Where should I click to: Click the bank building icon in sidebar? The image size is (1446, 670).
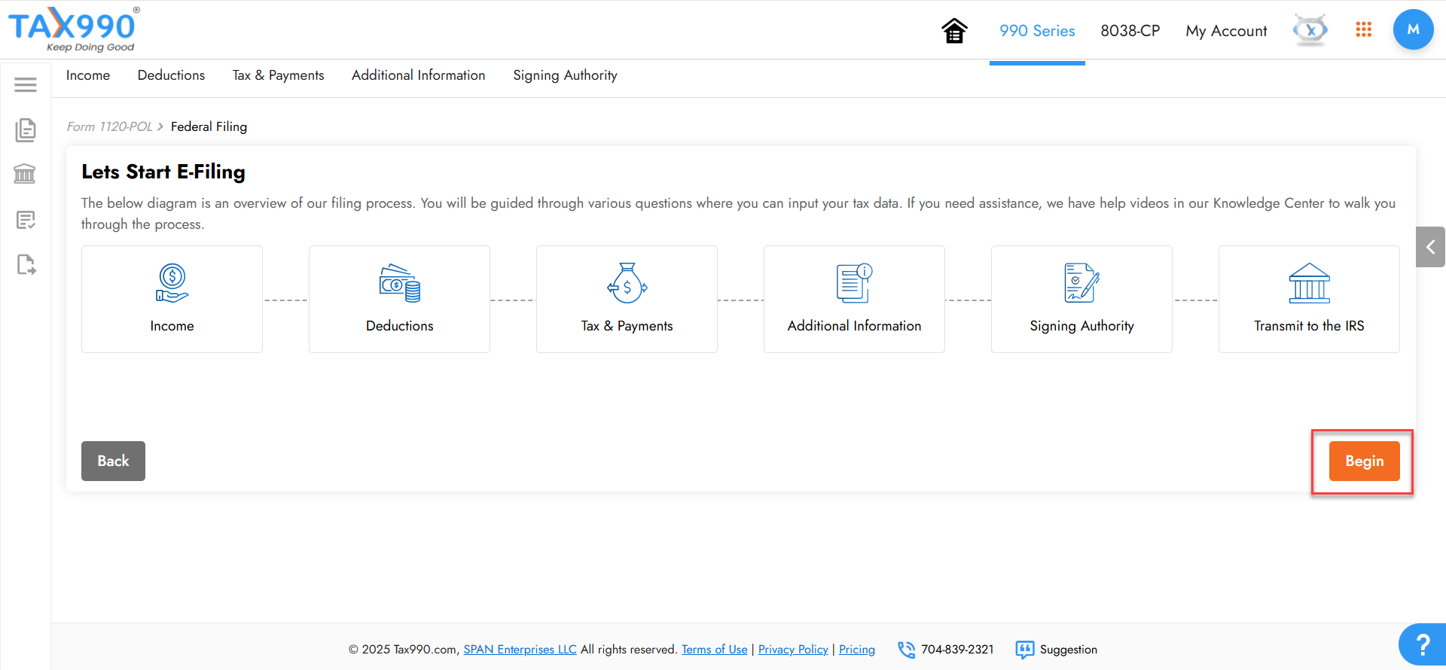click(25, 174)
